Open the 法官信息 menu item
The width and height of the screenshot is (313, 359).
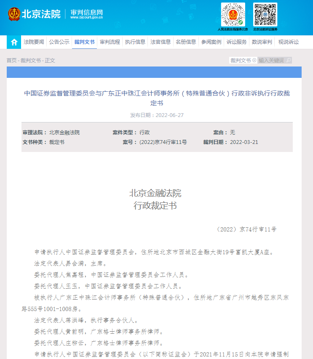coord(161,42)
